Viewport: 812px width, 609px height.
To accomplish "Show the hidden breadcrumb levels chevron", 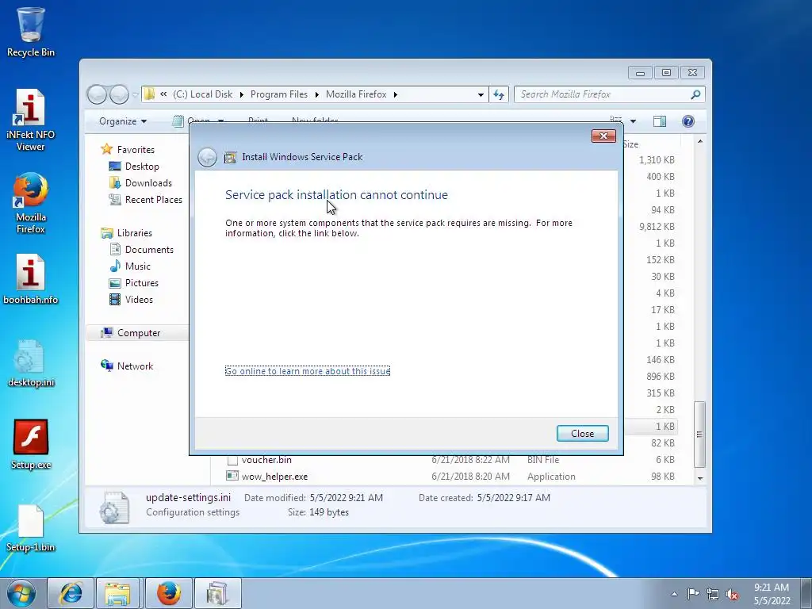I will coord(163,94).
